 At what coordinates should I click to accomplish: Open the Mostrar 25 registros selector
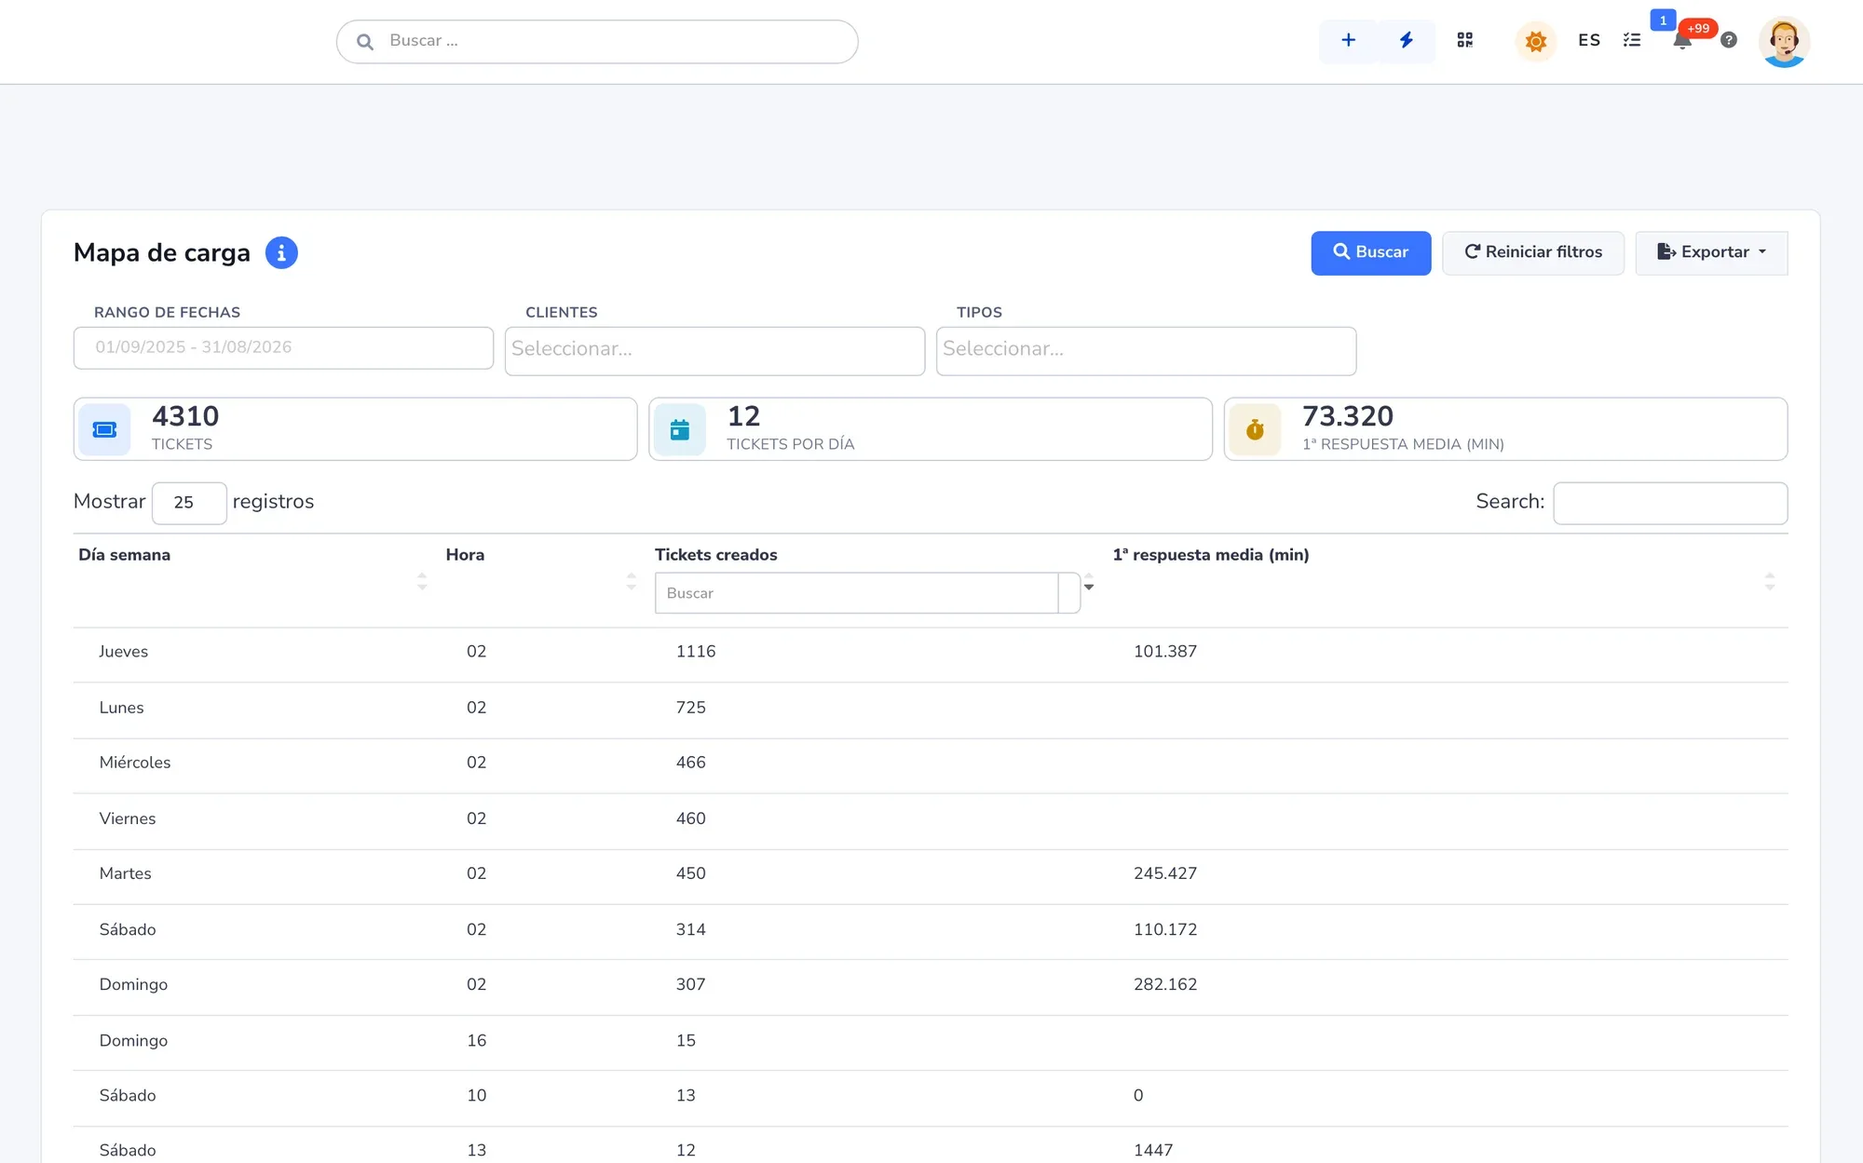(189, 503)
